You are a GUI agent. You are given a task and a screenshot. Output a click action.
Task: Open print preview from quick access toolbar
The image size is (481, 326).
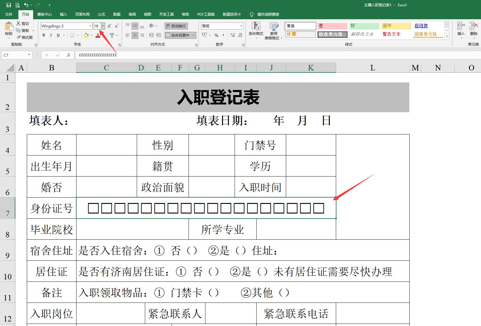(17, 5)
